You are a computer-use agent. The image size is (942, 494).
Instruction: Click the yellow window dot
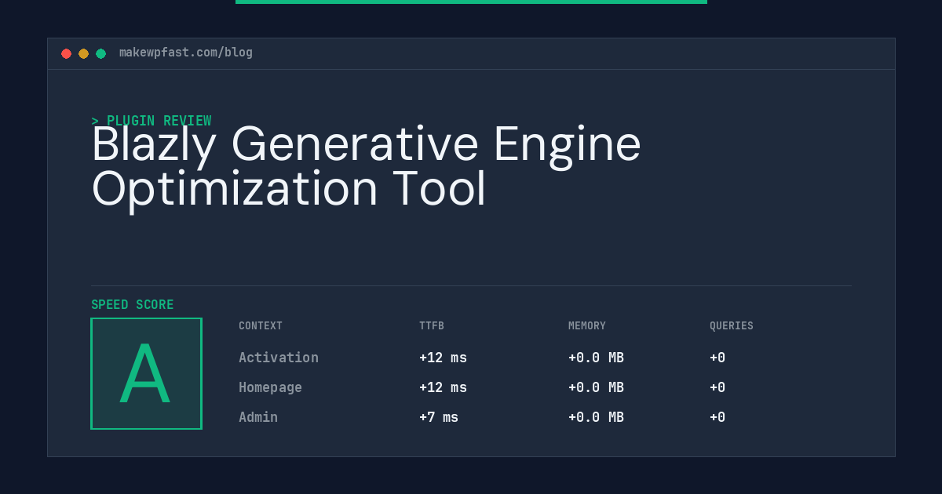(x=83, y=53)
